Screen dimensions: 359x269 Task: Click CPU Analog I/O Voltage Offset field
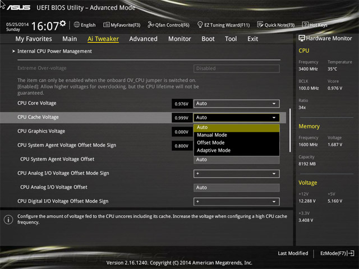[237, 188]
